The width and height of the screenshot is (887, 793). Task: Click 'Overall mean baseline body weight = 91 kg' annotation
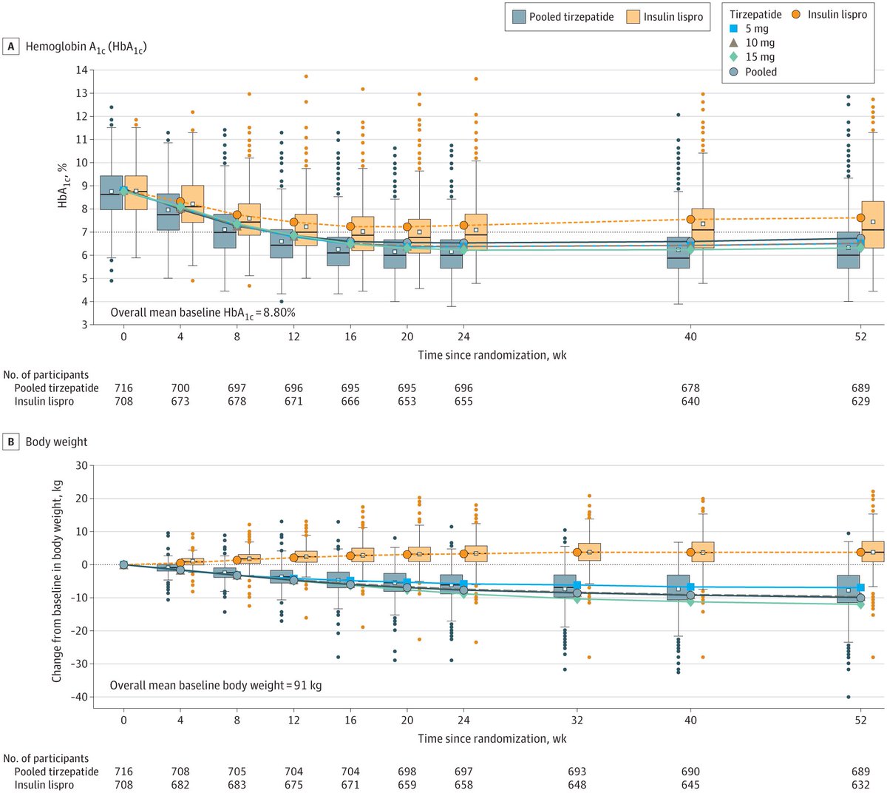(x=216, y=686)
